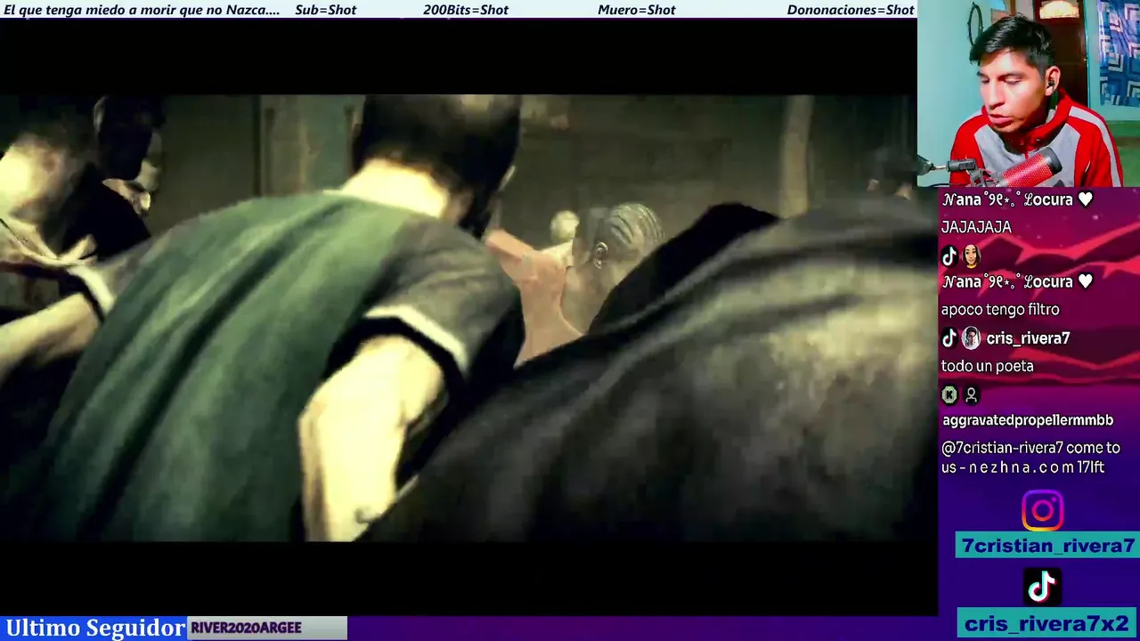Screen dimensions: 1140x641
Task: Click the user silhouette icon beside Kick badge
Action: [972, 394]
